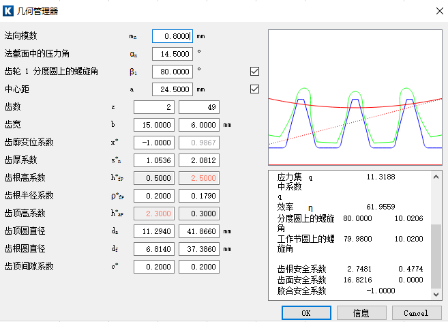Select the 法向模数 input field
The width and height of the screenshot is (448, 322).
[x=173, y=35]
